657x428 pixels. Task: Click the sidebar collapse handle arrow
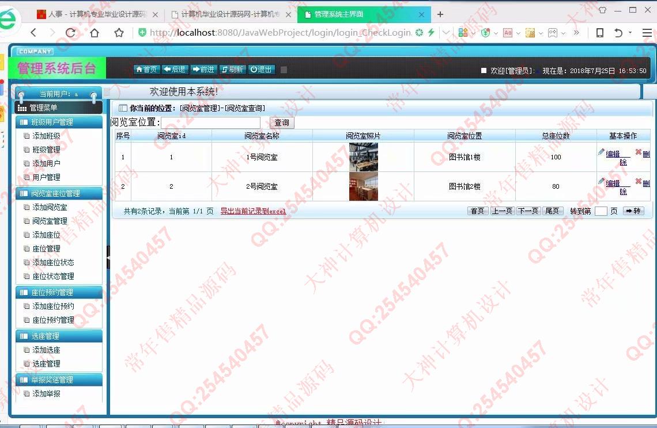(108, 257)
